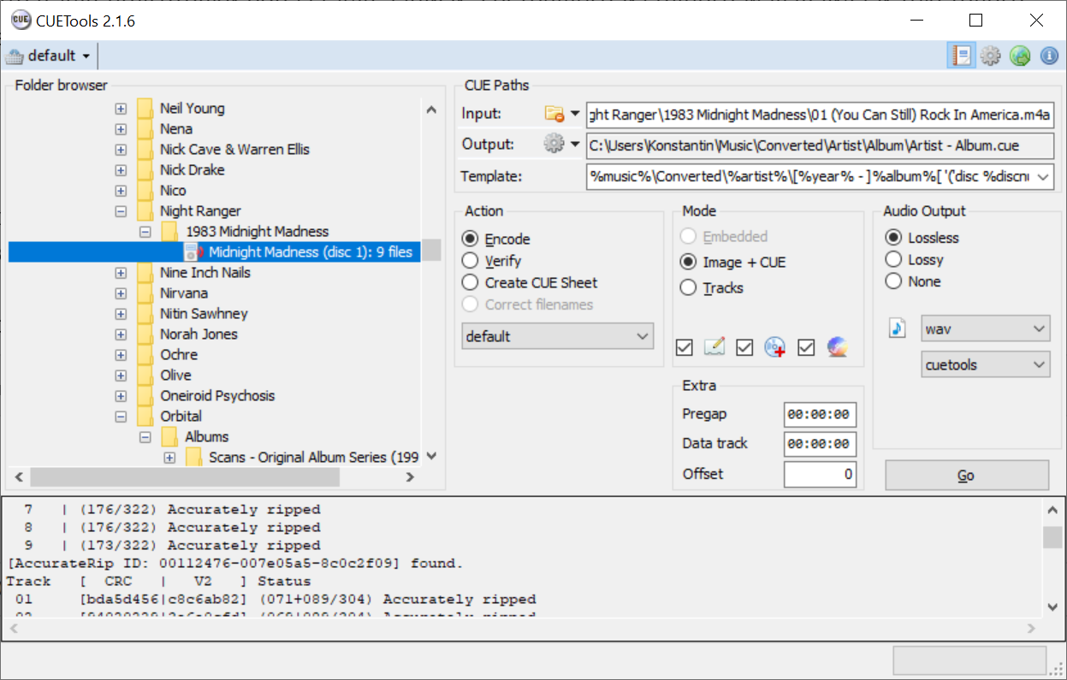Image resolution: width=1067 pixels, height=680 pixels.
Task: Click the Output gear icon
Action: pyautogui.click(x=554, y=144)
